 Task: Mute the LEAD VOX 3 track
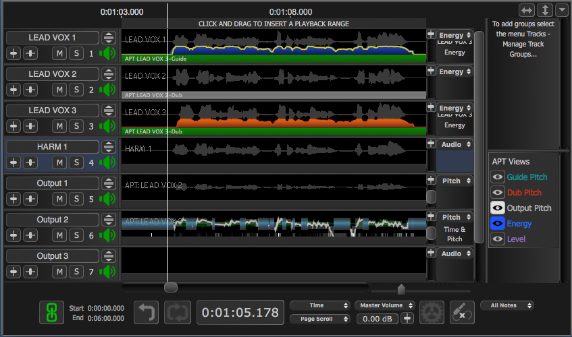coord(60,126)
